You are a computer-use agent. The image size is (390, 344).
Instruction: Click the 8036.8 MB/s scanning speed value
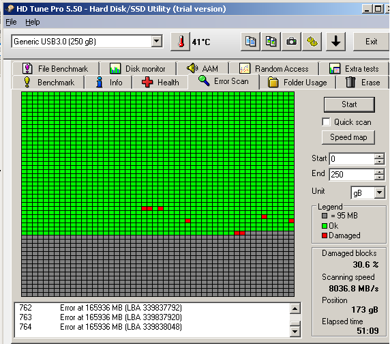[354, 289]
